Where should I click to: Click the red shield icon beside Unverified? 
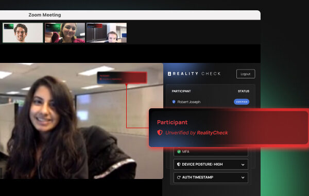tap(160, 133)
